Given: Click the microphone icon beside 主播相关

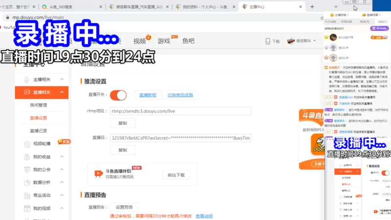Looking at the screenshot, I should coord(27,80).
